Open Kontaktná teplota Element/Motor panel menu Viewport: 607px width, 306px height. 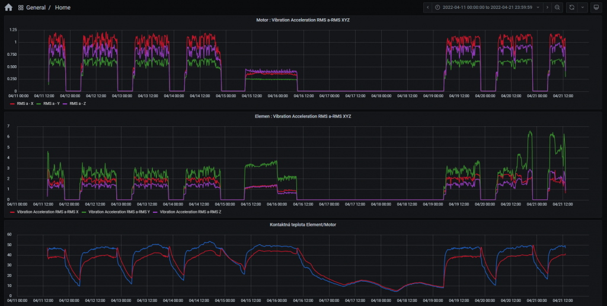tap(303, 225)
